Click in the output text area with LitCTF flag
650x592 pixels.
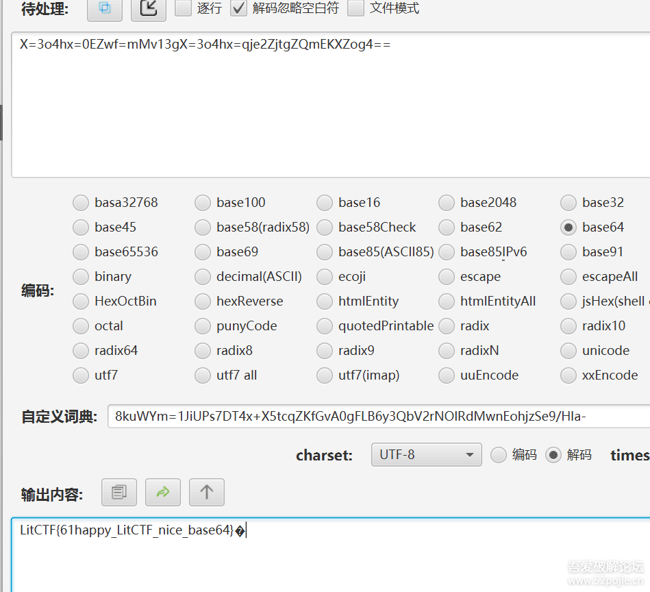pyautogui.click(x=329, y=555)
